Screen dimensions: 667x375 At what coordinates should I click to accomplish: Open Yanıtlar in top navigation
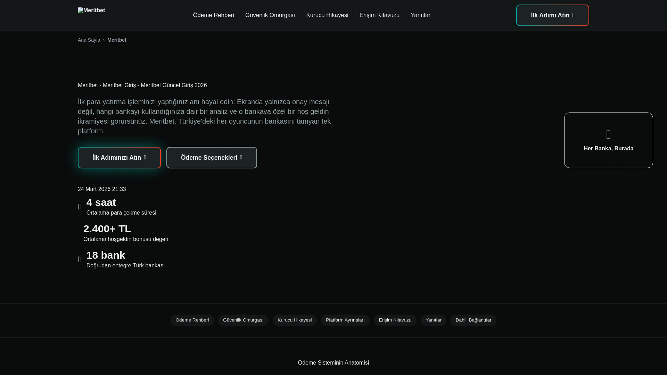click(420, 15)
